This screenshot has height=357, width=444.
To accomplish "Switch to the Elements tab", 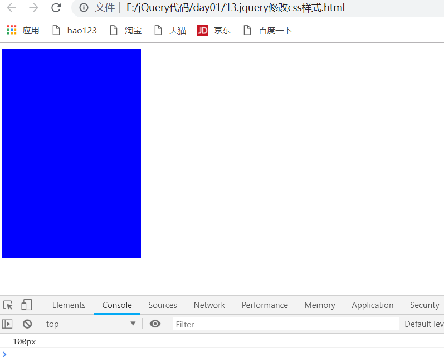I will (x=69, y=305).
